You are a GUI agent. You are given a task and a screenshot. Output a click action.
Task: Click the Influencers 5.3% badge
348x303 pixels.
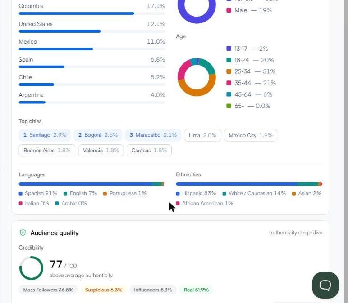tap(153, 290)
